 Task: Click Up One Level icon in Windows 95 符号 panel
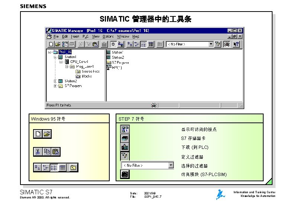pyautogui.click(x=73, y=167)
